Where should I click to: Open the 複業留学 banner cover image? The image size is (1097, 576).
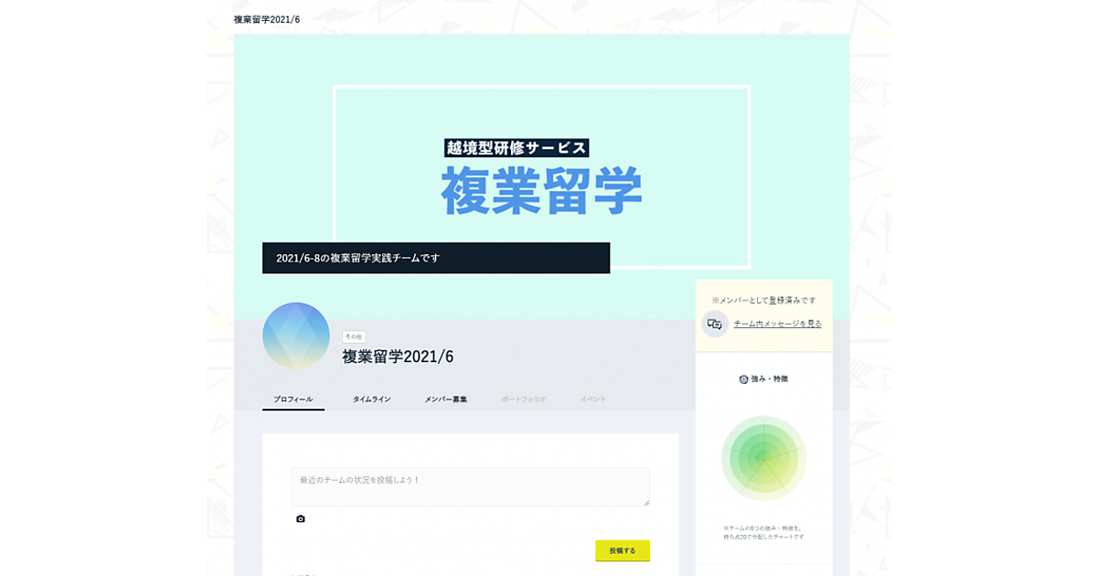541,176
